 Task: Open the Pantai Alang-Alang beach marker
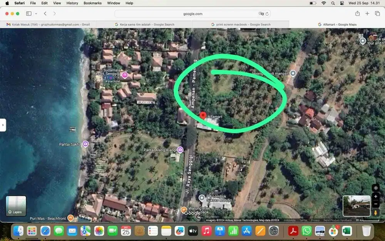[x=180, y=150]
